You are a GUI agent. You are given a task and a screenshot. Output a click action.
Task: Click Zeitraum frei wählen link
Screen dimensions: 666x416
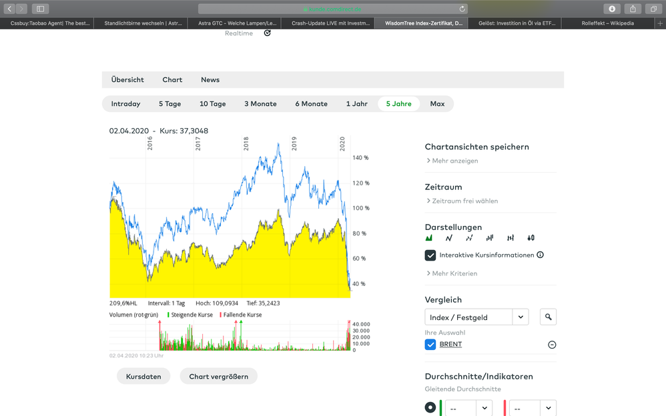(x=464, y=201)
